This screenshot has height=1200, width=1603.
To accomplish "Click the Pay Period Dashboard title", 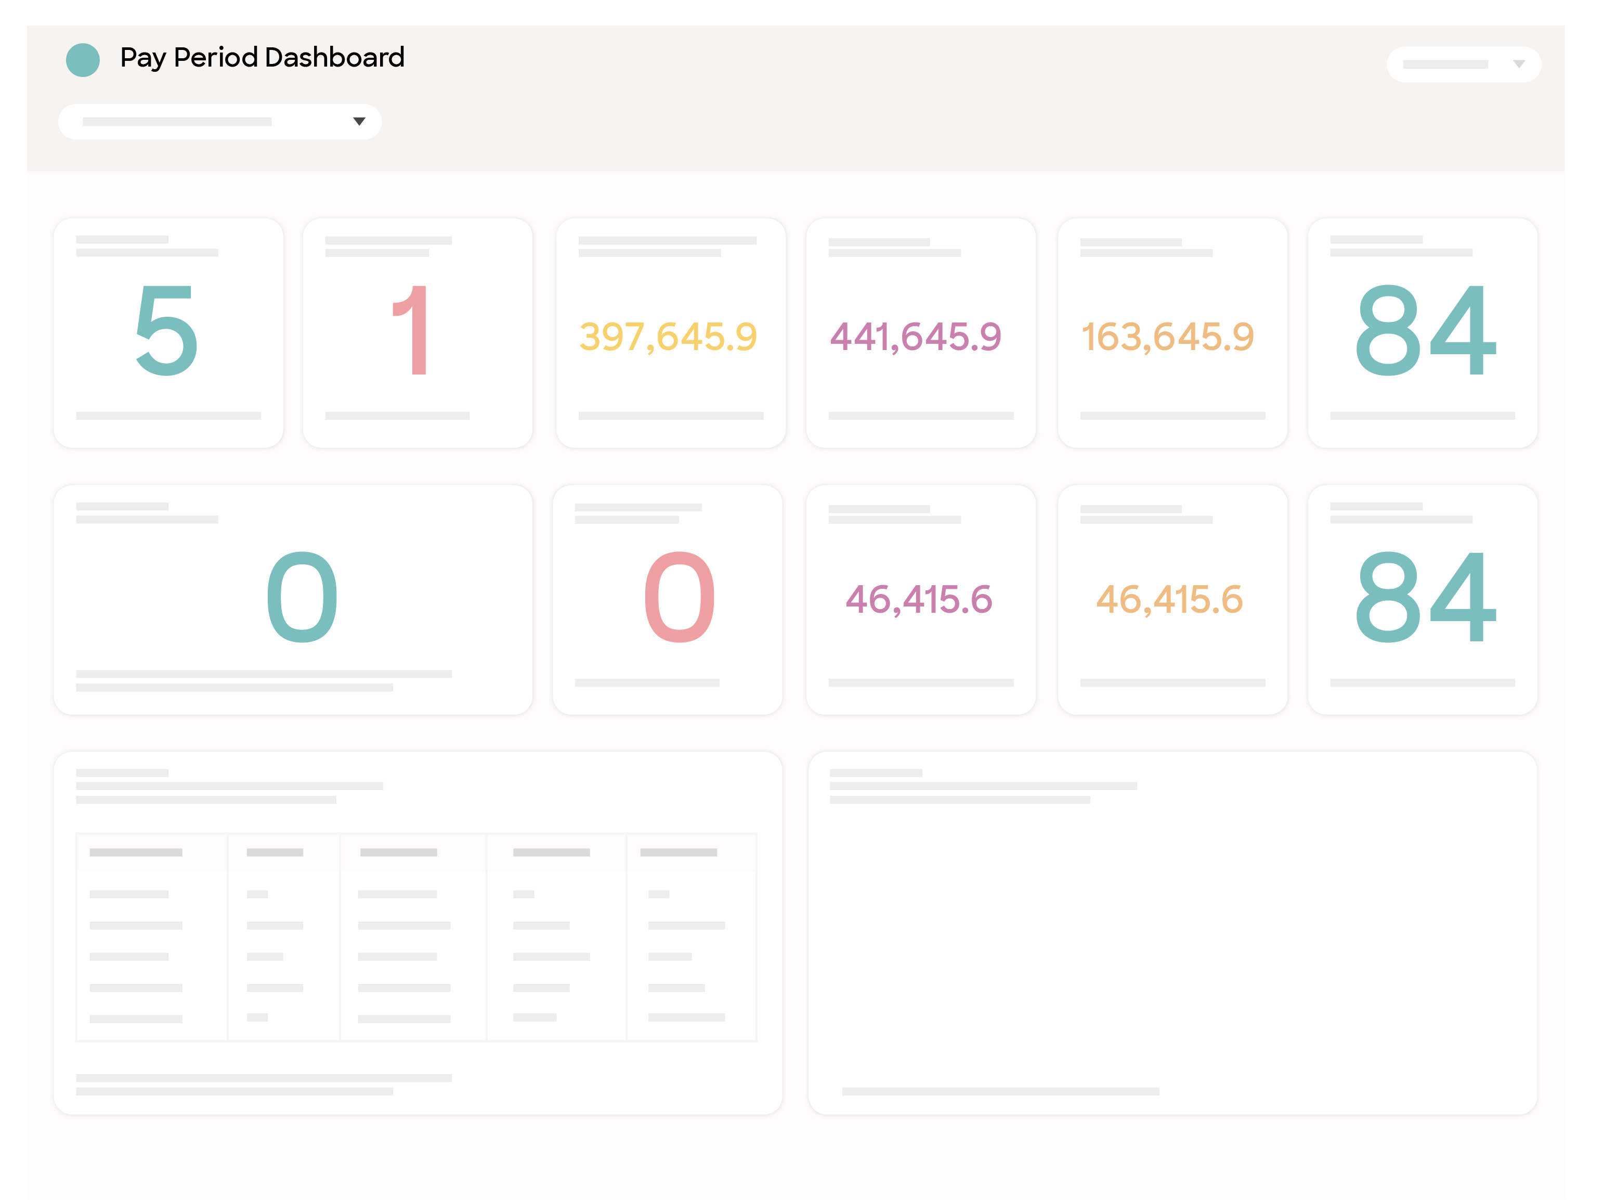I will click(x=262, y=57).
